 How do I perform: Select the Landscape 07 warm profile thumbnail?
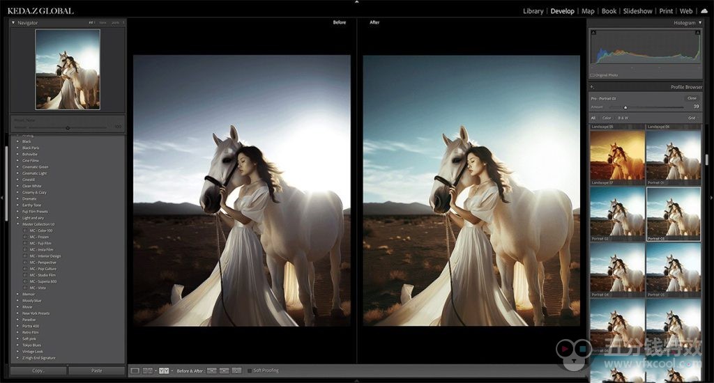click(618, 155)
